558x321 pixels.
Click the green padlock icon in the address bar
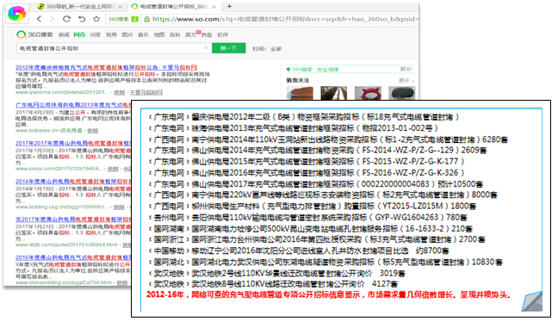(x=146, y=19)
